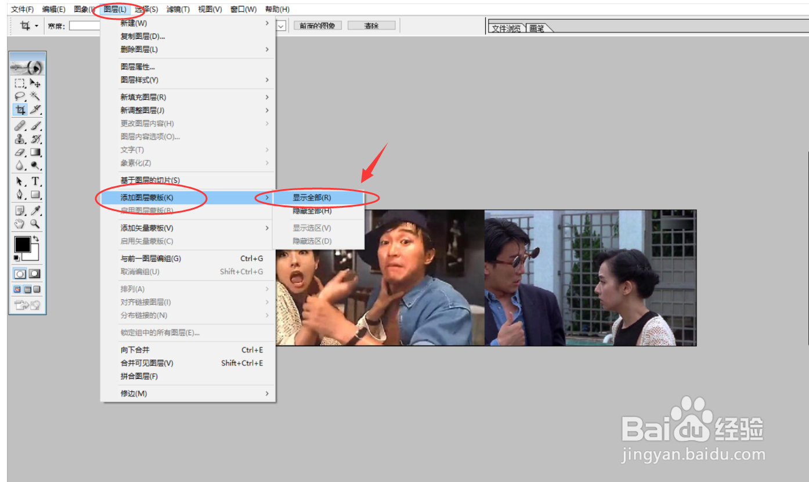
Task: Select the Crop tool in toolbox
Action: click(20, 110)
